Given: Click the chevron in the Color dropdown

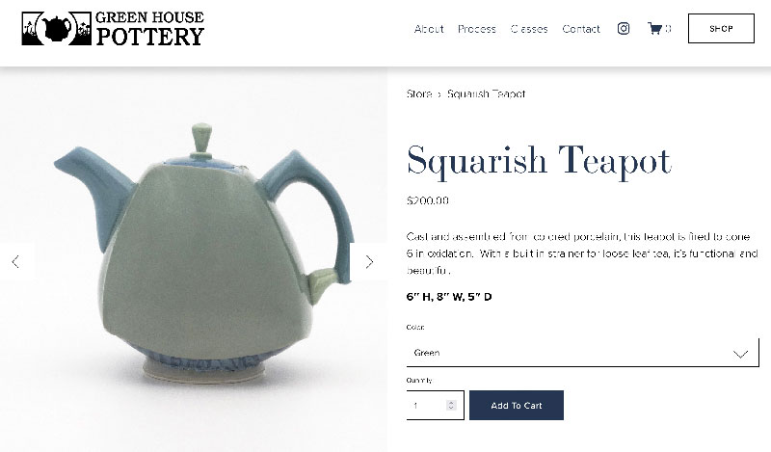Looking at the screenshot, I should [x=740, y=354].
